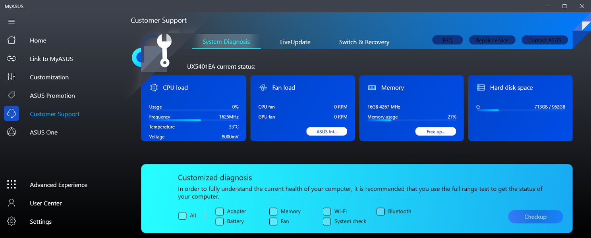Go to Customization section
This screenshot has width=591, height=238.
click(49, 77)
